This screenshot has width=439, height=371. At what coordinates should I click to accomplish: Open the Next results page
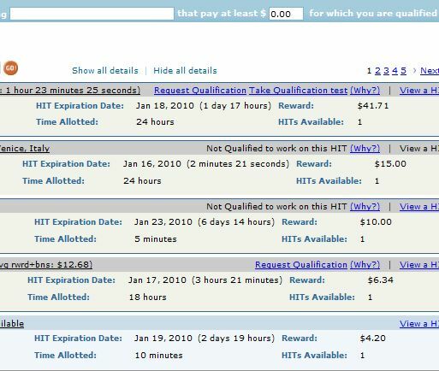(x=430, y=71)
